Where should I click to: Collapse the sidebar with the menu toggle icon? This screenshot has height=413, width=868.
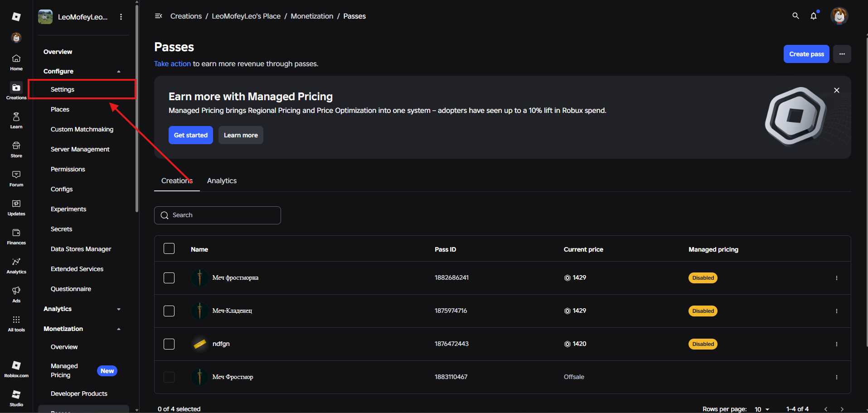click(159, 16)
